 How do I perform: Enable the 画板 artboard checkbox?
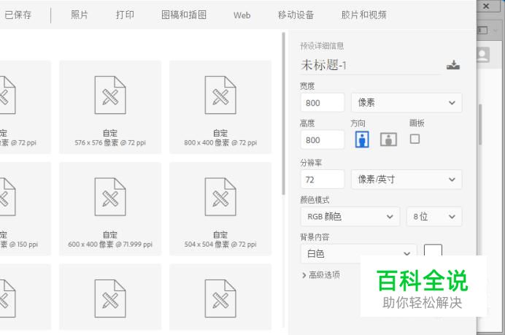[x=415, y=139]
